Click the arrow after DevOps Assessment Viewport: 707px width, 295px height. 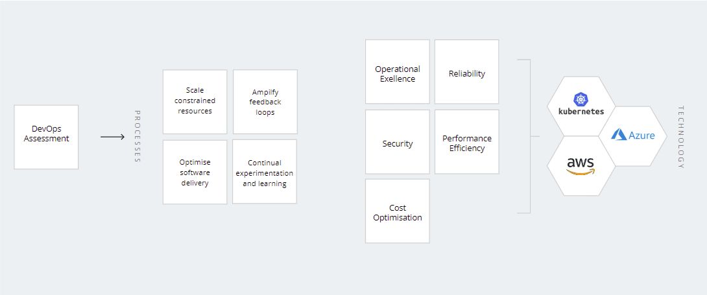tap(112, 137)
